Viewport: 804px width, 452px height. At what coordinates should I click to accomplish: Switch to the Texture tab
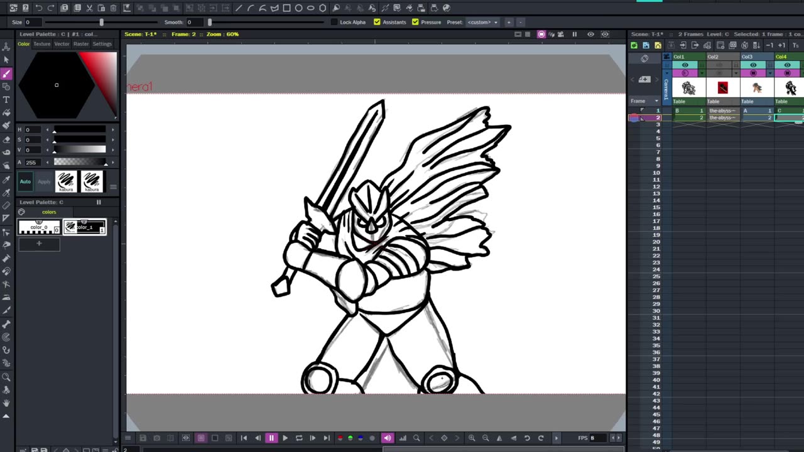coord(42,44)
